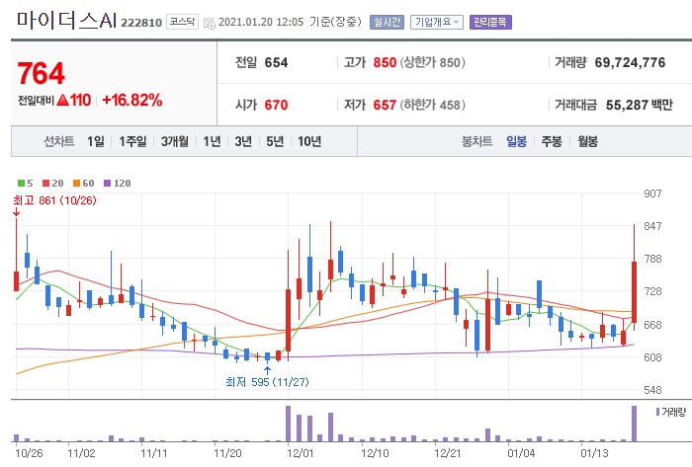Click the current price 764

click(42, 73)
